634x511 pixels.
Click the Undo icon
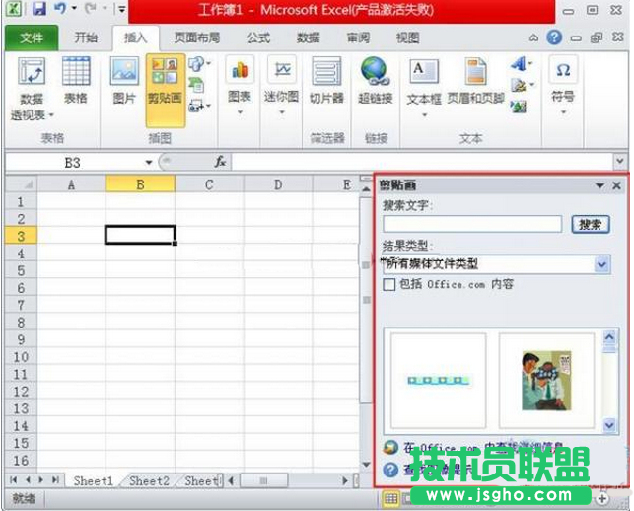[60, 9]
